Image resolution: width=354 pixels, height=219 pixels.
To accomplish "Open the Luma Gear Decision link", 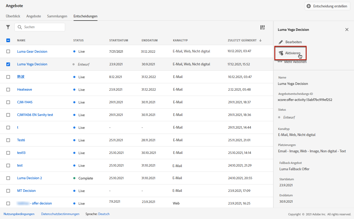I will (32, 51).
